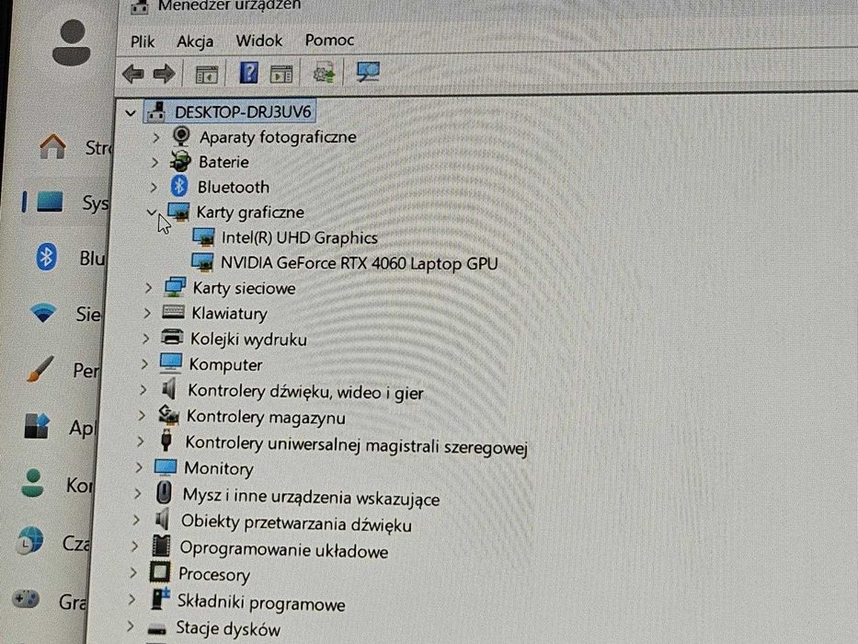
Task: Open Bluetooth section in Settings sidebar
Action: coord(46,257)
